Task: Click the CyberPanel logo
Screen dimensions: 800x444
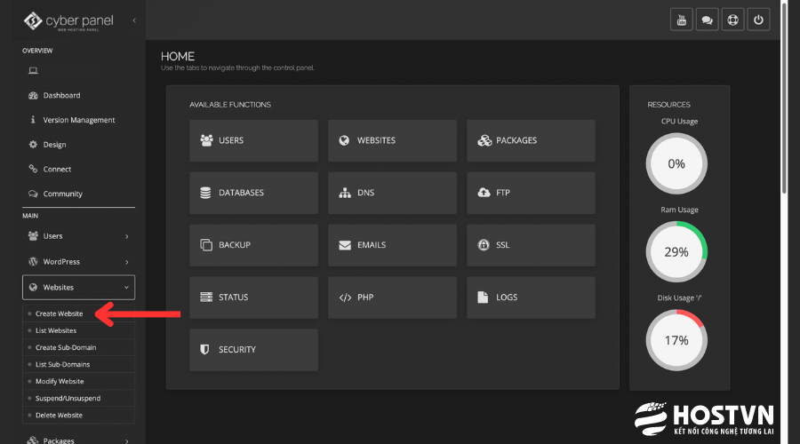Action: 68,21
